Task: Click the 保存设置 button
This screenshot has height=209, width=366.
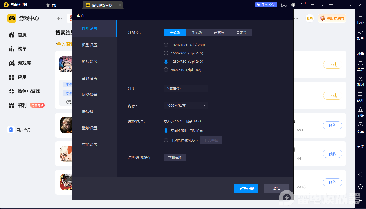Action: [x=246, y=189]
